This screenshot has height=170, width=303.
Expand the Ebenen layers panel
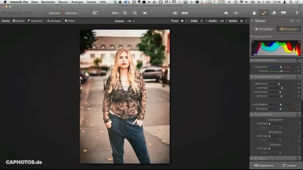coord(252,21)
